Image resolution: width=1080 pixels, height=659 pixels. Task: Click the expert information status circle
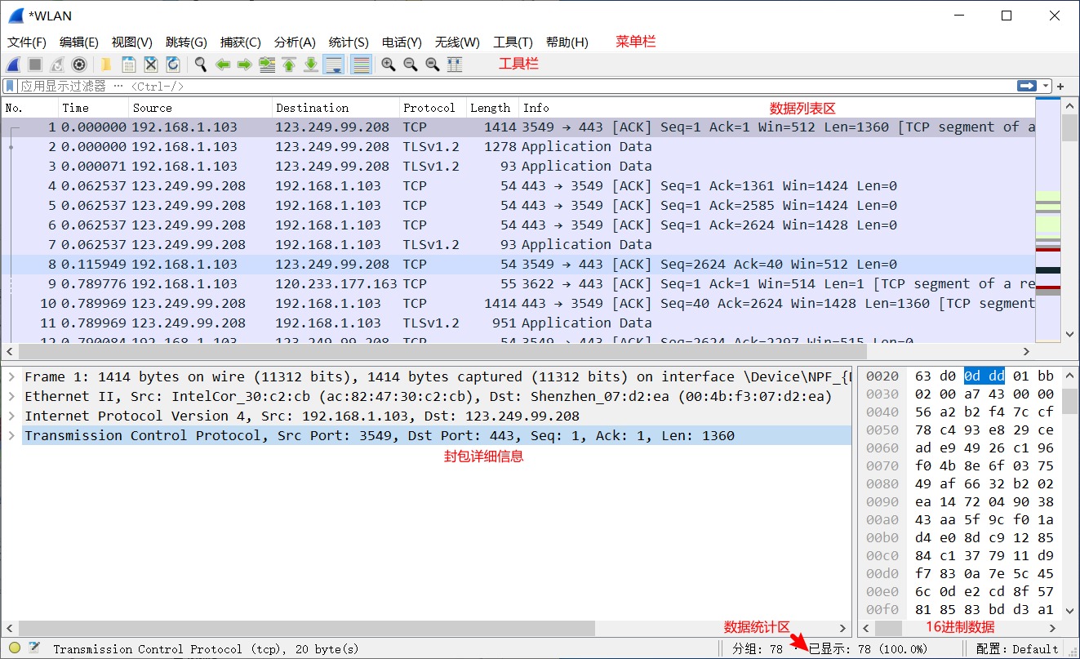(x=15, y=648)
